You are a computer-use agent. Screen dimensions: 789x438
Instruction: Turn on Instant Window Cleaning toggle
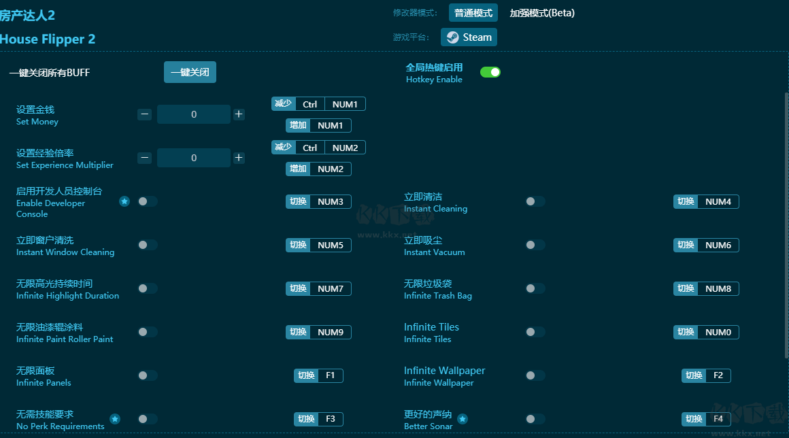(148, 245)
